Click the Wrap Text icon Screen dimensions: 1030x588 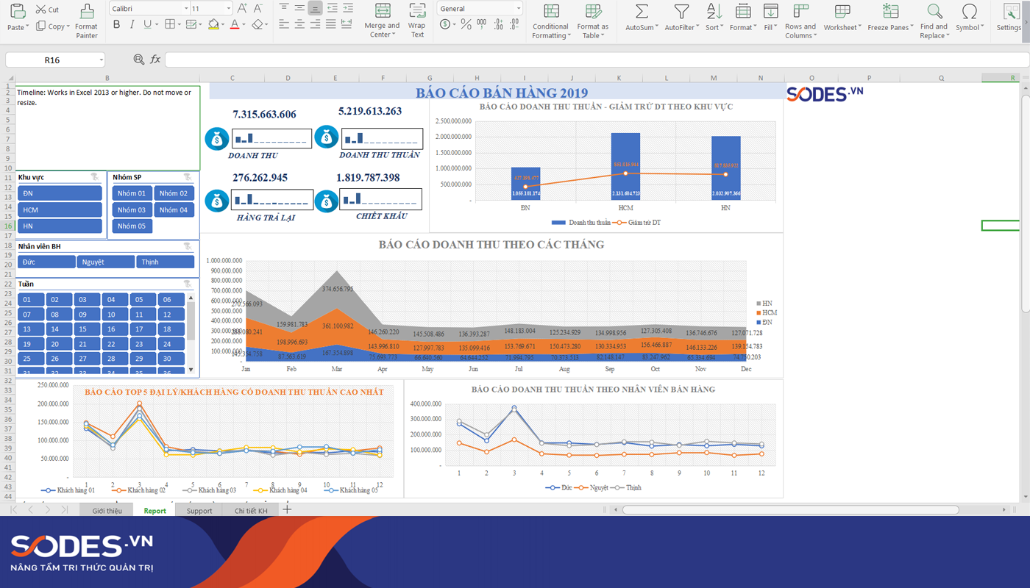[417, 12]
